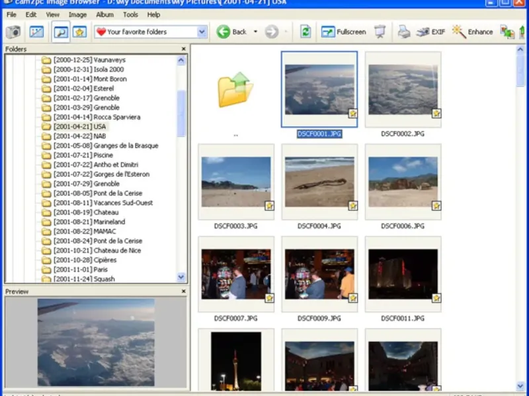Start slideshow with projector screen icon
The width and height of the screenshot is (529, 396).
click(x=380, y=32)
